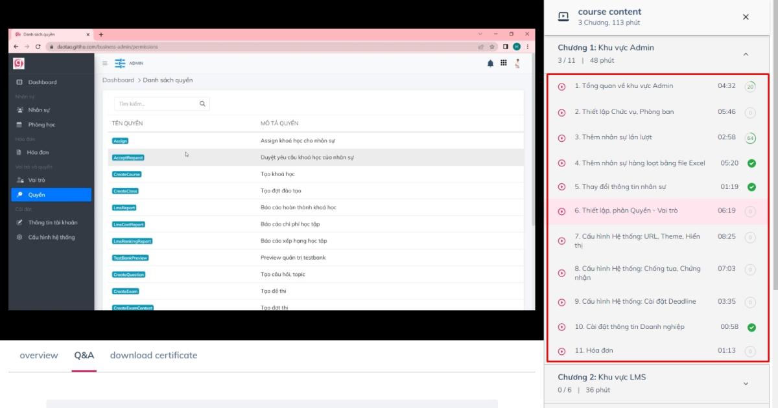The image size is (778, 408).
Task: Open lesson title Cấu hình Hệ thống: Cài đặt Deadline
Action: (635, 302)
